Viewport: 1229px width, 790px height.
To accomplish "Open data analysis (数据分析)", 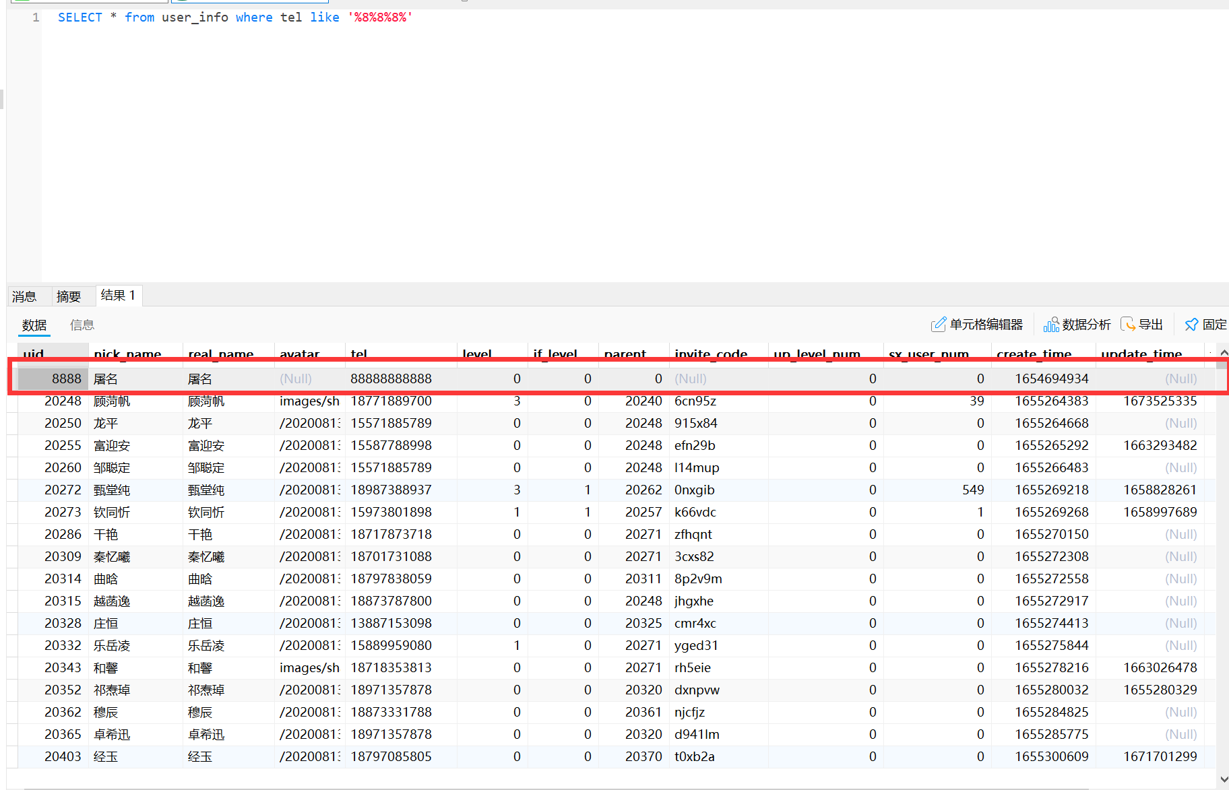I will tap(1077, 325).
